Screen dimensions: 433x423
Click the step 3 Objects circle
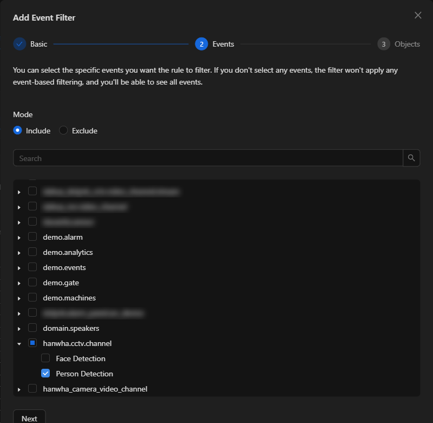pyautogui.click(x=383, y=44)
